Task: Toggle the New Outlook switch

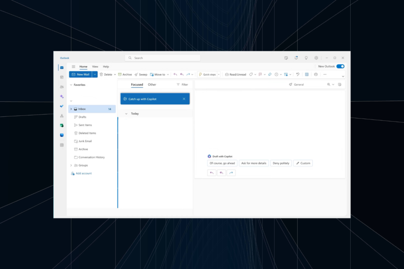Action: pyautogui.click(x=341, y=66)
